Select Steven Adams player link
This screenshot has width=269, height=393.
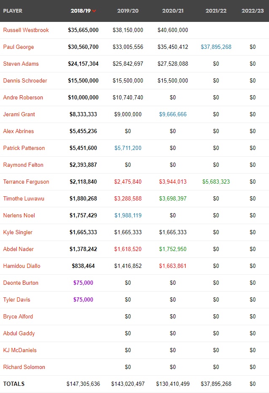(x=21, y=64)
